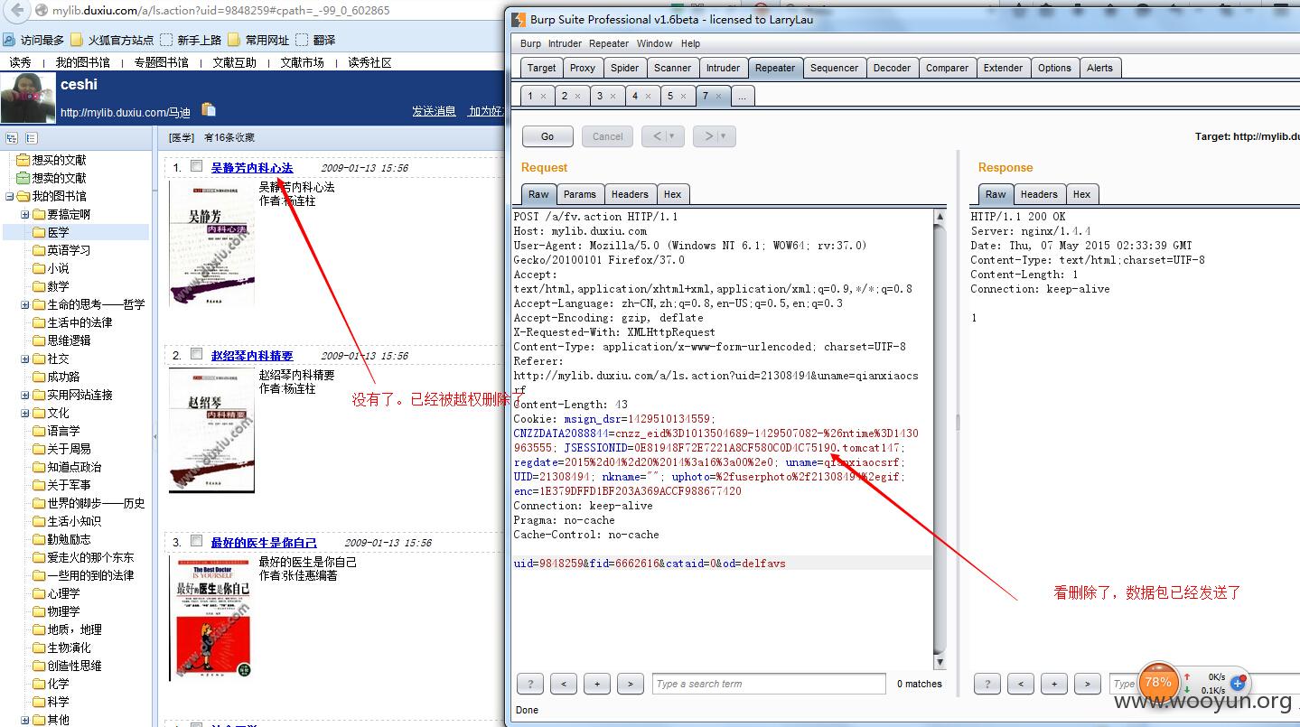This screenshot has height=727, width=1300.
Task: Open the 赵绍琴内科精要 book link
Action: tap(252, 356)
